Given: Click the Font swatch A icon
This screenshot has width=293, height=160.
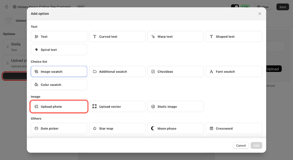Looking at the screenshot, I should point(211,72).
